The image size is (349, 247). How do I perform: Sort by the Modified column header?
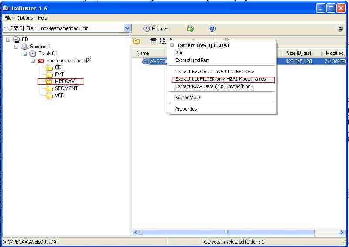[x=334, y=53]
